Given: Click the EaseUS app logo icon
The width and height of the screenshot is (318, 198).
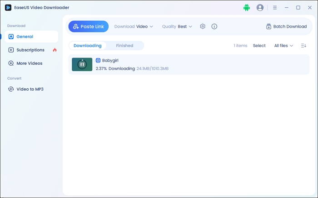Looking at the screenshot, I should coord(8,8).
